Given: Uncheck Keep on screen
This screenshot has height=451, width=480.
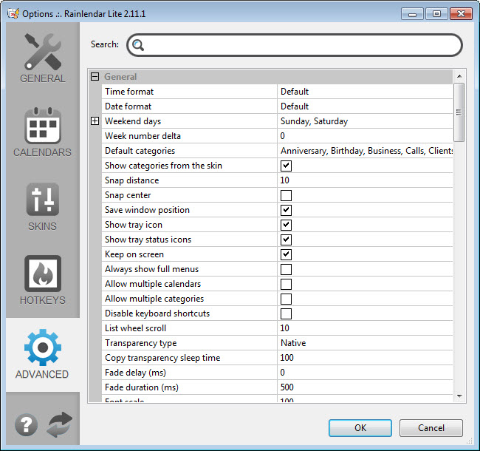Looking at the screenshot, I should coord(286,254).
